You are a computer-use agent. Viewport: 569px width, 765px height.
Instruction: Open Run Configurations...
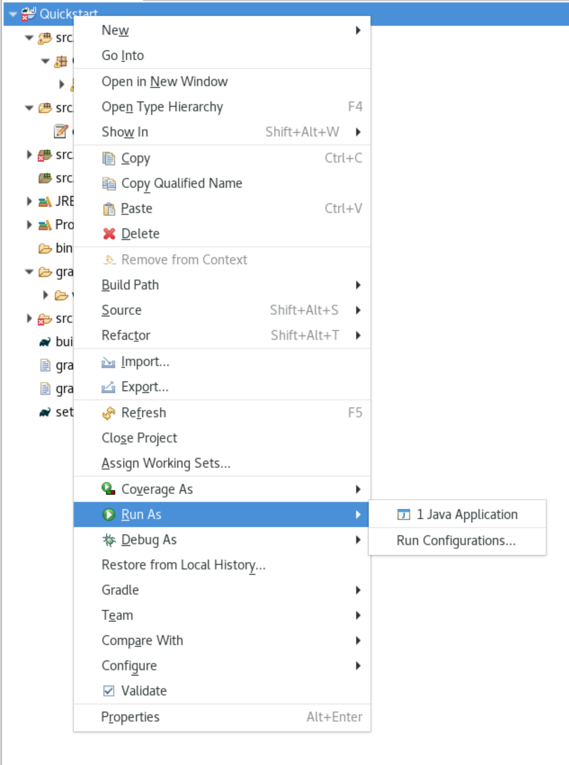(457, 541)
